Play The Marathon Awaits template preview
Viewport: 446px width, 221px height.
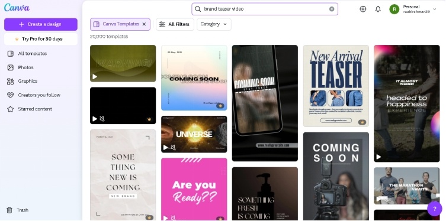click(378, 199)
